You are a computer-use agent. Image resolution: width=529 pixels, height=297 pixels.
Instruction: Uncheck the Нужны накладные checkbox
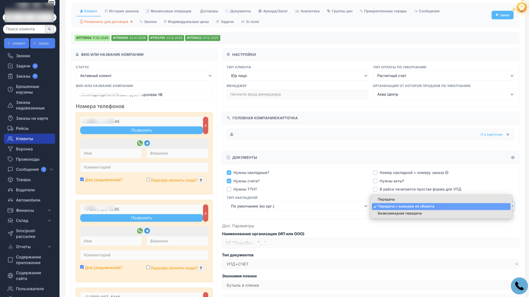point(229,173)
